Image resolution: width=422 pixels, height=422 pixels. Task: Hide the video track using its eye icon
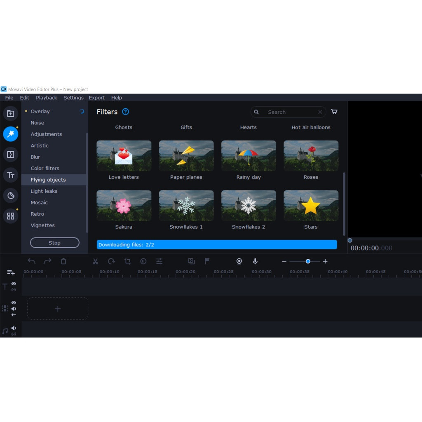click(x=14, y=302)
